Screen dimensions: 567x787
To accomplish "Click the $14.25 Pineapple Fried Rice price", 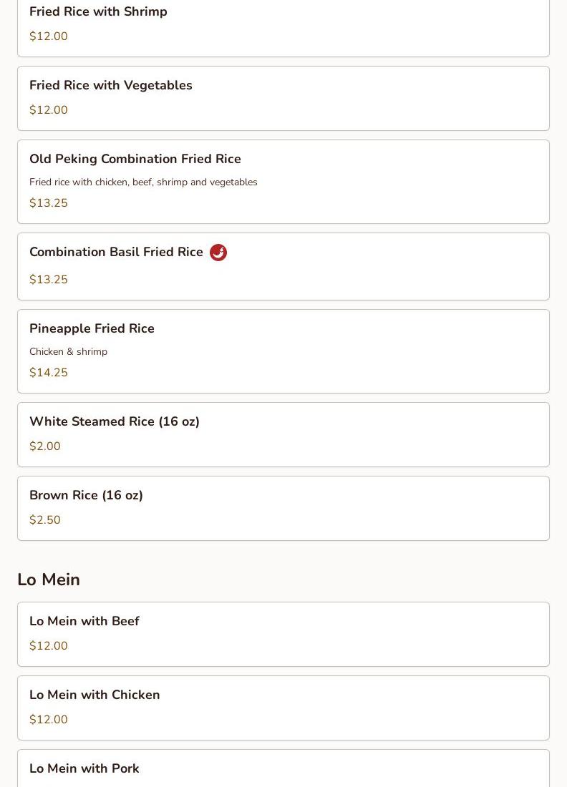I will coord(49,373).
